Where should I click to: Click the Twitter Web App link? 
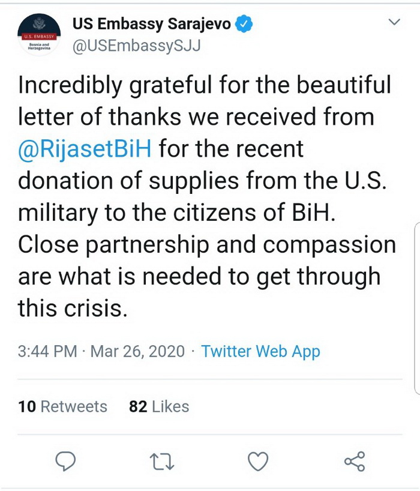click(x=260, y=351)
